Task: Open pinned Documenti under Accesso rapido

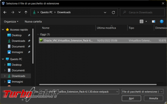Action: [18, 47]
